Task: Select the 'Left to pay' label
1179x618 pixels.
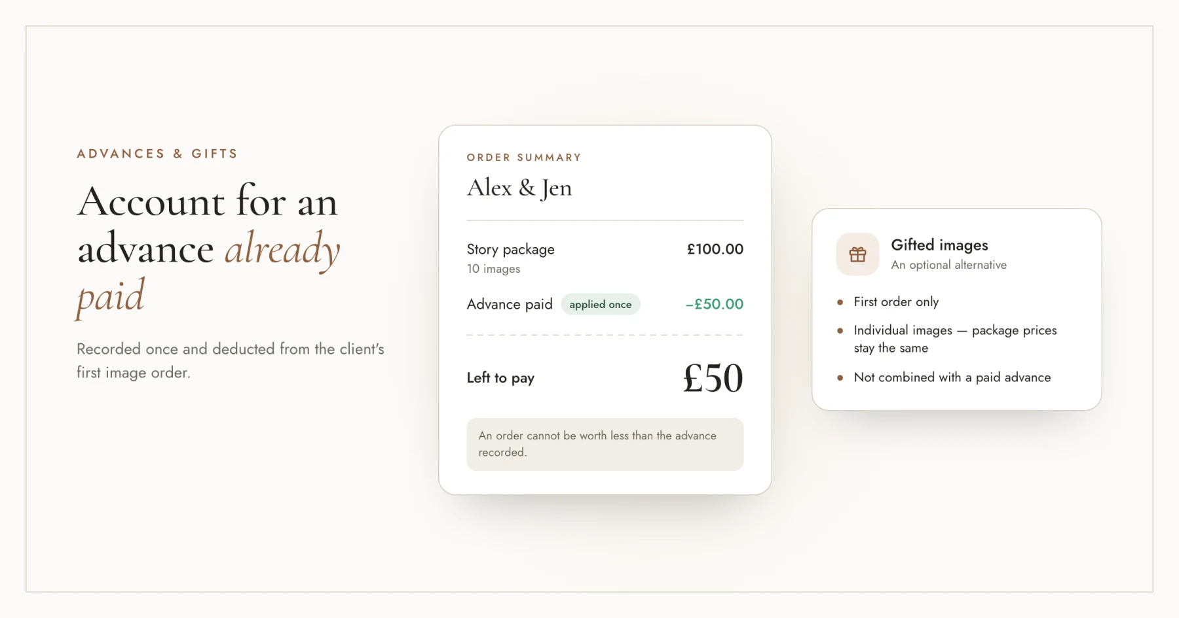Action: 500,378
